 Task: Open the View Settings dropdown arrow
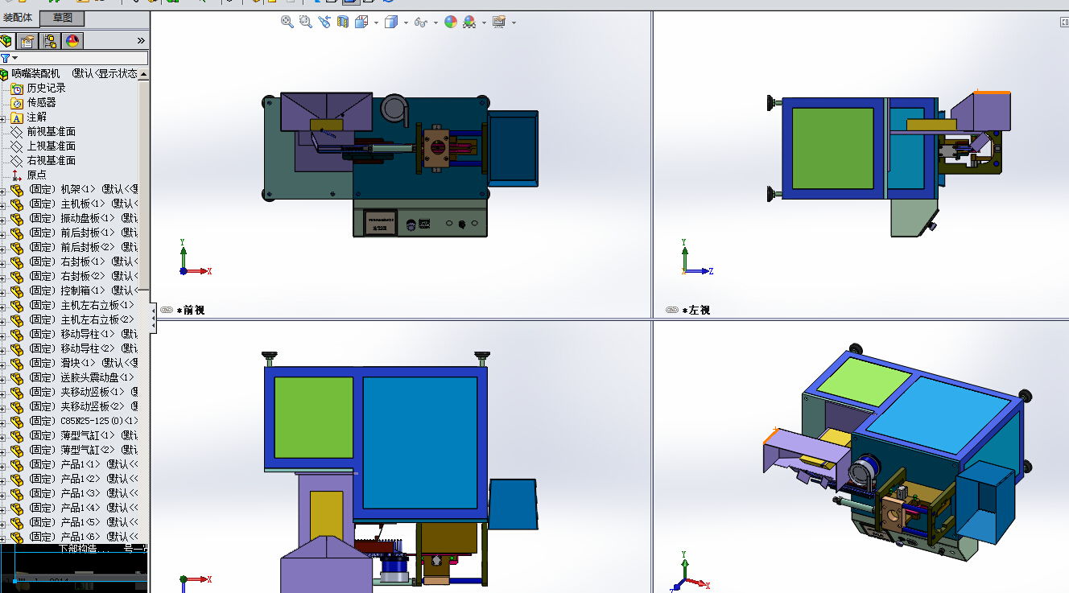coord(514,23)
